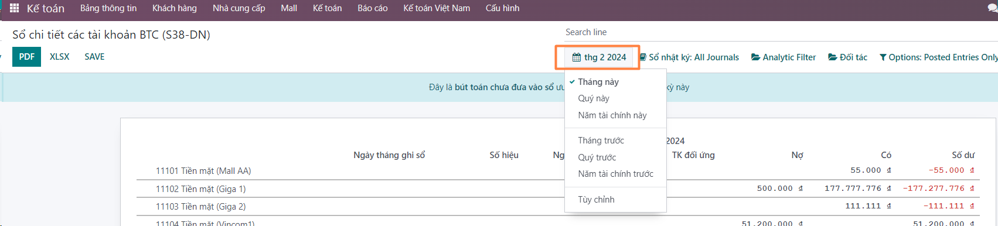Click the Ngày tháng ghi sổ column header
The width and height of the screenshot is (998, 226).
(x=389, y=155)
